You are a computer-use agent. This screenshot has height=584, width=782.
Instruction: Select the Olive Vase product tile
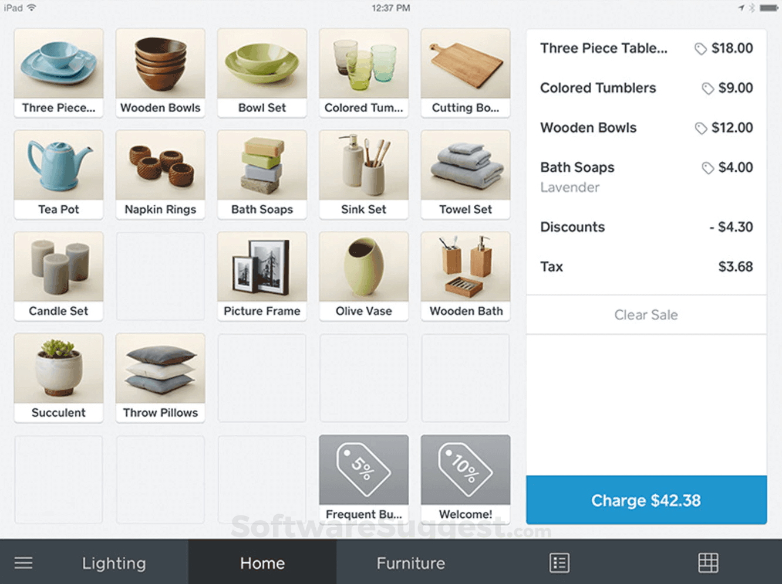pyautogui.click(x=363, y=276)
